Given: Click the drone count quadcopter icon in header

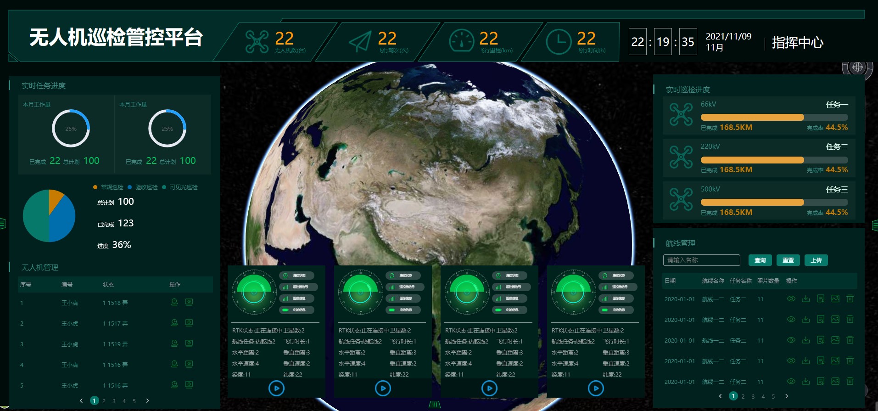Looking at the screenshot, I should pyautogui.click(x=257, y=42).
